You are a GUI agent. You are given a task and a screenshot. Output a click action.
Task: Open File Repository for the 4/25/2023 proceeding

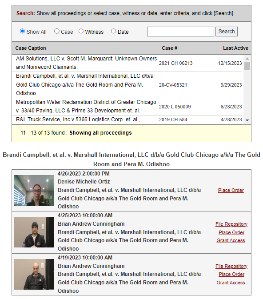point(231,224)
